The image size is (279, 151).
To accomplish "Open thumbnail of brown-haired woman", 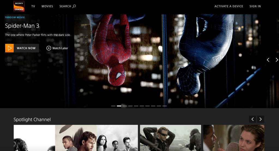I will (234, 138).
